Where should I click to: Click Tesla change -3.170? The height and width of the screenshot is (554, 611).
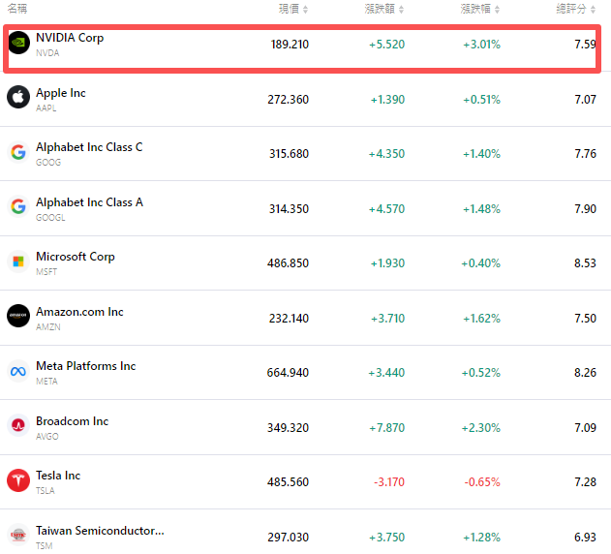pyautogui.click(x=389, y=482)
